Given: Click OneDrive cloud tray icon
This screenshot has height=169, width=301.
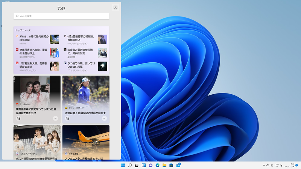Looking at the screenshot, I should click(x=268, y=165).
